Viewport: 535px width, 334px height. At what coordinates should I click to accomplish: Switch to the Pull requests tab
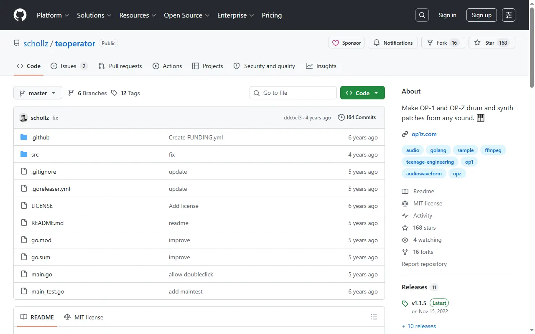pyautogui.click(x=120, y=66)
